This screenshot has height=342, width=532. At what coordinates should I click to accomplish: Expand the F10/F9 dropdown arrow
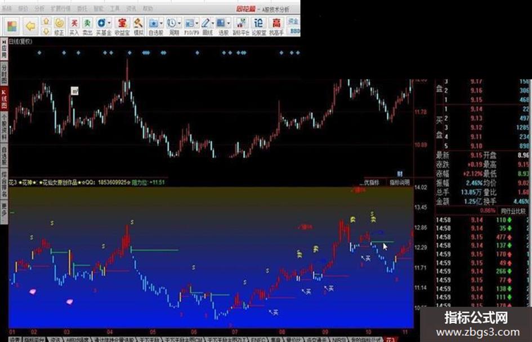point(197,23)
